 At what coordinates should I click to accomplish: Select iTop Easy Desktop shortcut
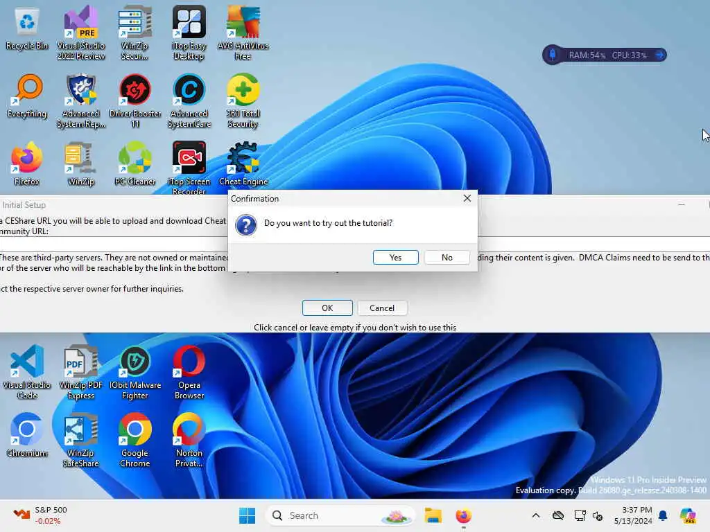tap(189, 33)
